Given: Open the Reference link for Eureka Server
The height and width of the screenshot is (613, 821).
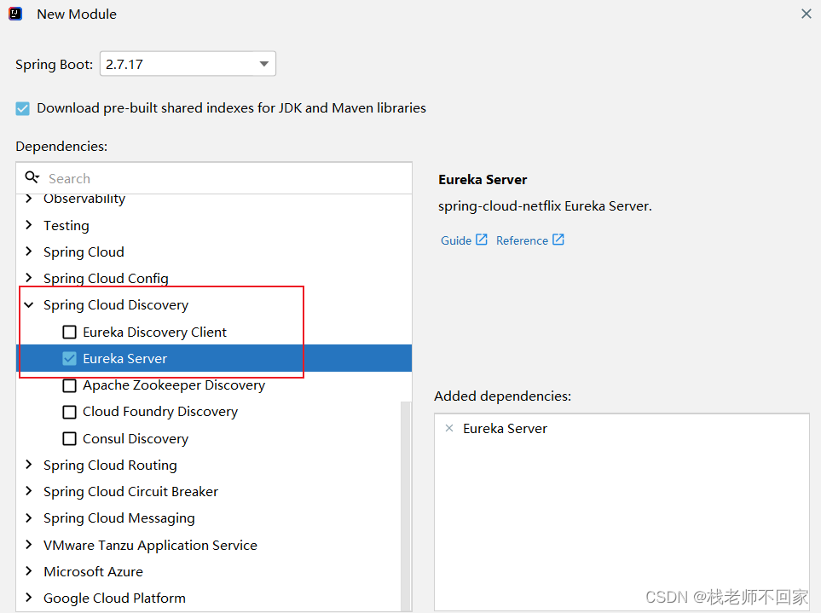Looking at the screenshot, I should [522, 240].
